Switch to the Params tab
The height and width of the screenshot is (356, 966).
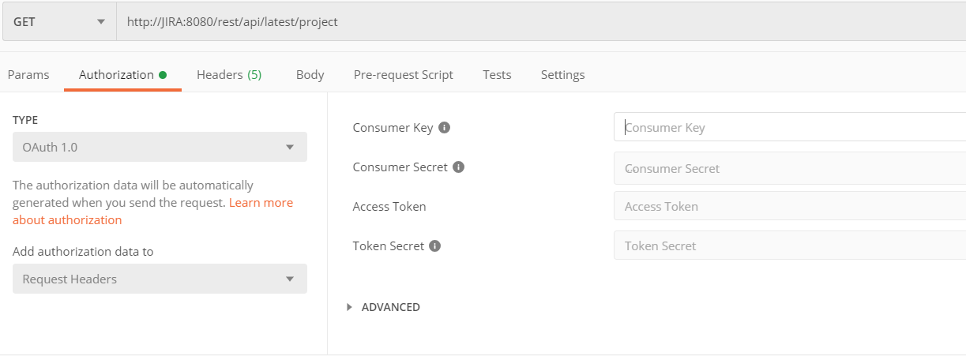point(28,75)
